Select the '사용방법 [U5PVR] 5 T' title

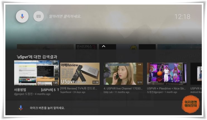click(x=36, y=90)
